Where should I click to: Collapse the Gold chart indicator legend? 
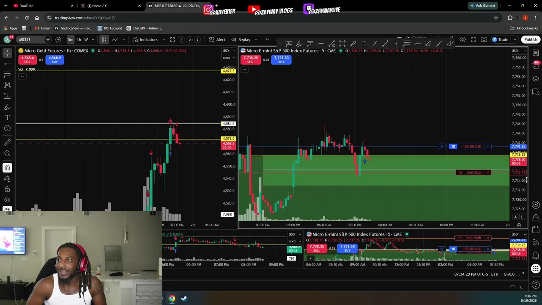coord(22,76)
